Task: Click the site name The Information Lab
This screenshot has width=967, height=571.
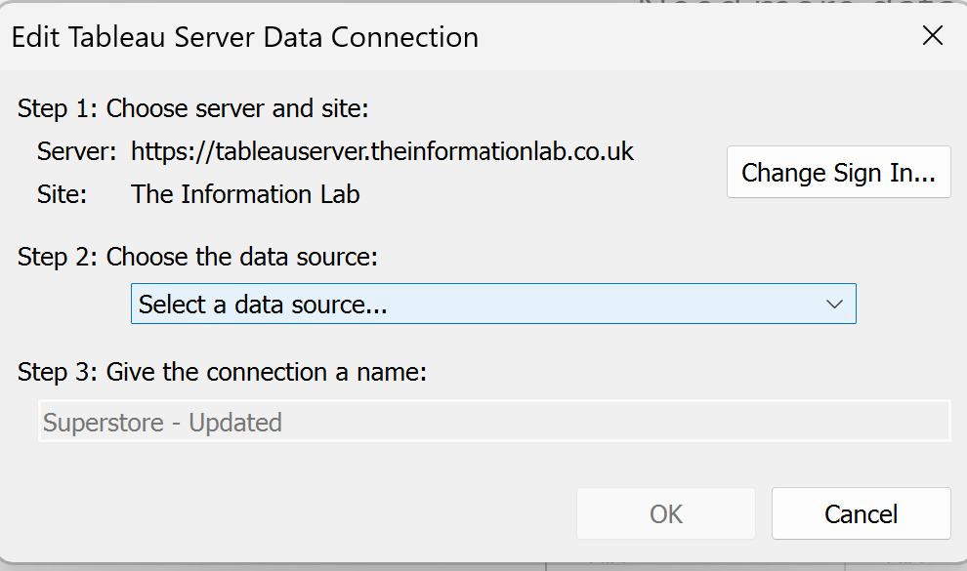Action: [245, 194]
